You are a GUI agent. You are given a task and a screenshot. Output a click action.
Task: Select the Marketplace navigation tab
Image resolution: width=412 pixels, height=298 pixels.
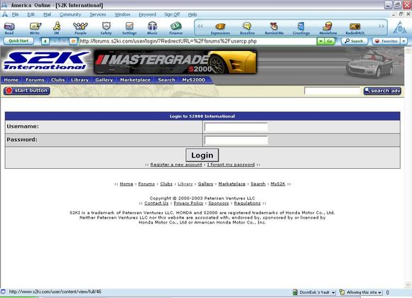pos(135,79)
